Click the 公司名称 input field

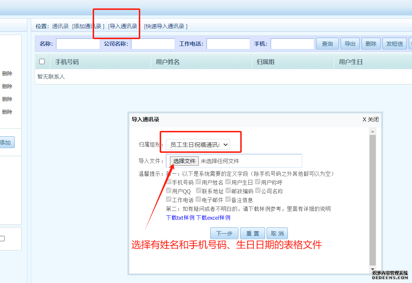[x=153, y=44]
